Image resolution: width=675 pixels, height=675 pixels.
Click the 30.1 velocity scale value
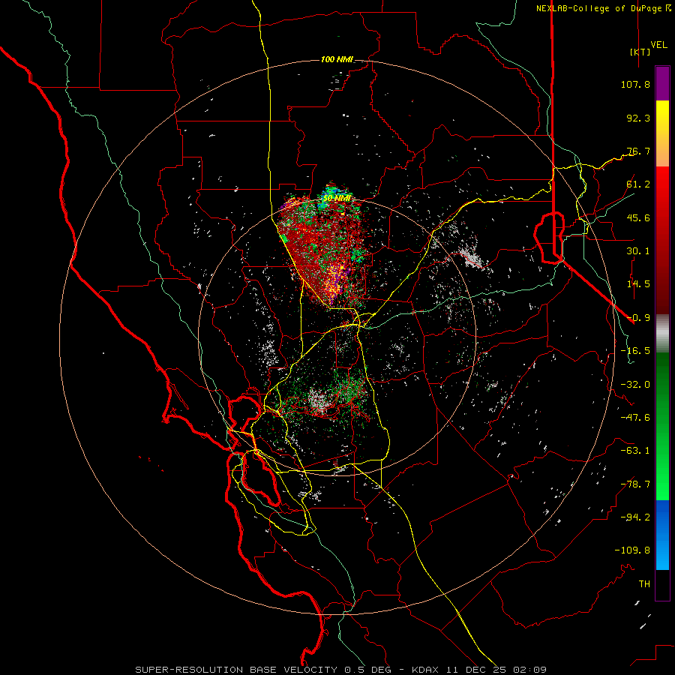pyautogui.click(x=638, y=251)
